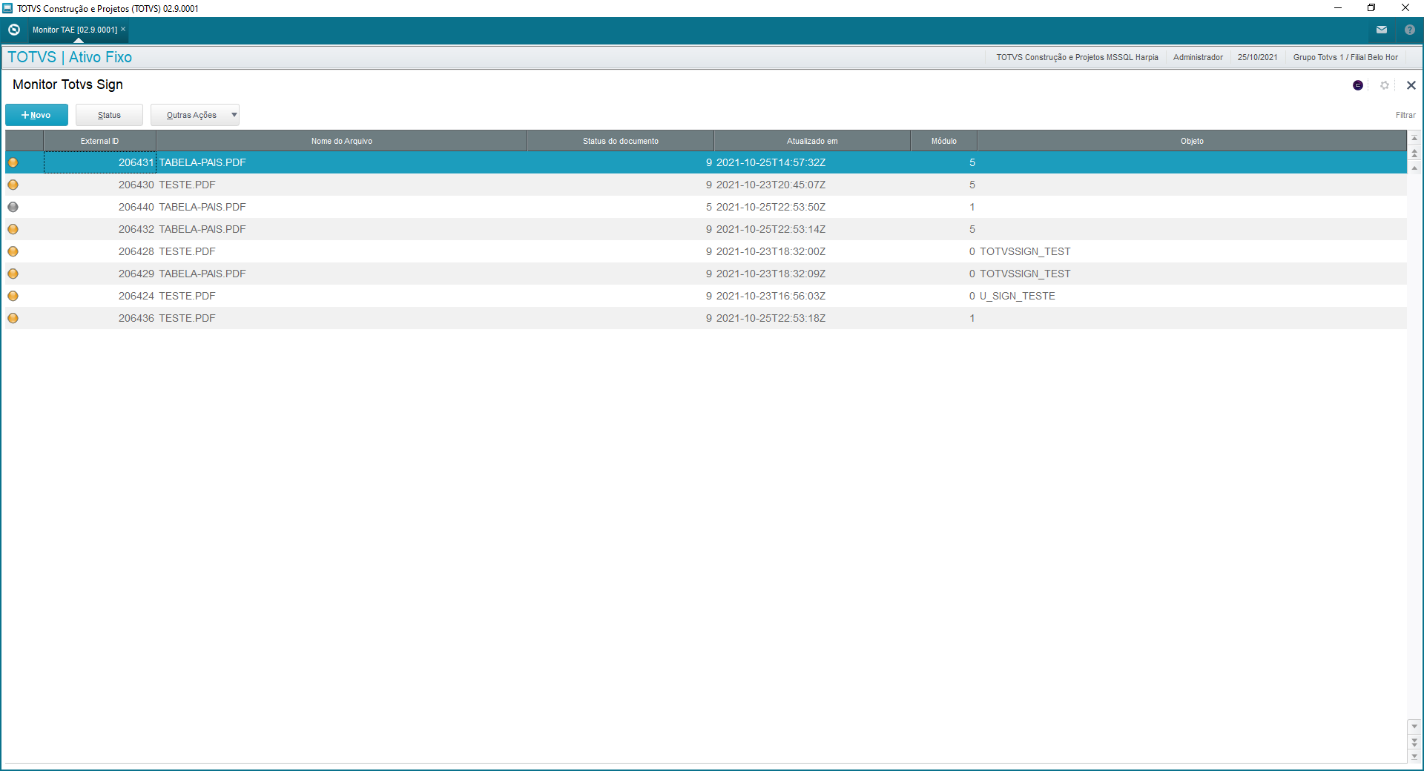The height and width of the screenshot is (771, 1424).
Task: Click TABELA-PAIS.PDF in row 206429
Action: coord(202,274)
